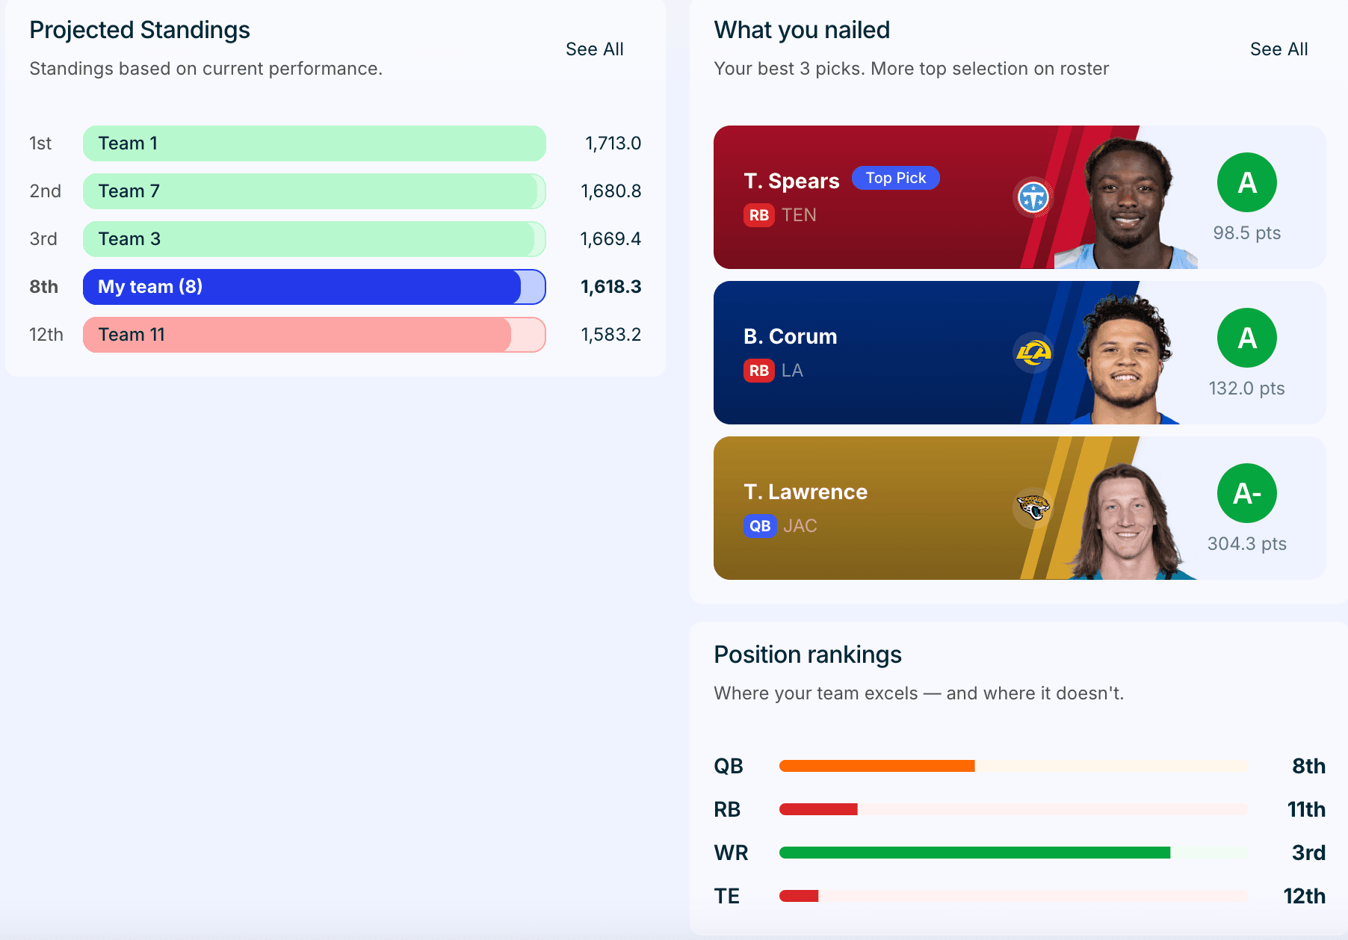This screenshot has width=1348, height=940.
Task: Open See All in What you nailed
Action: click(1279, 49)
